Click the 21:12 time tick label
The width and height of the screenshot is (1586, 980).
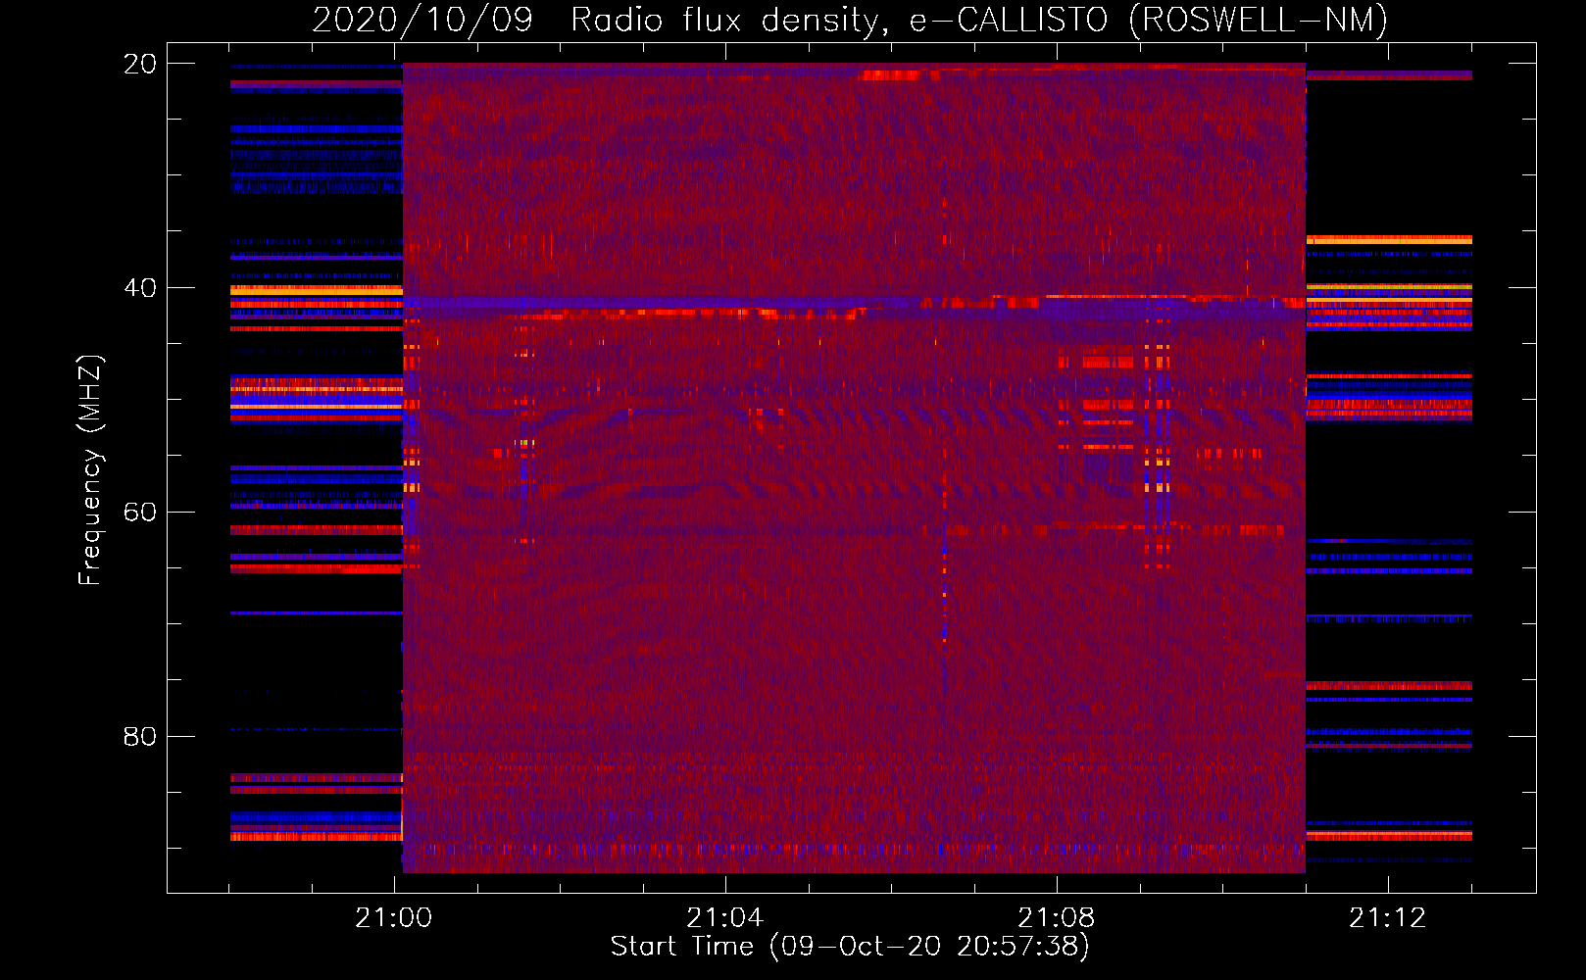[1388, 917]
